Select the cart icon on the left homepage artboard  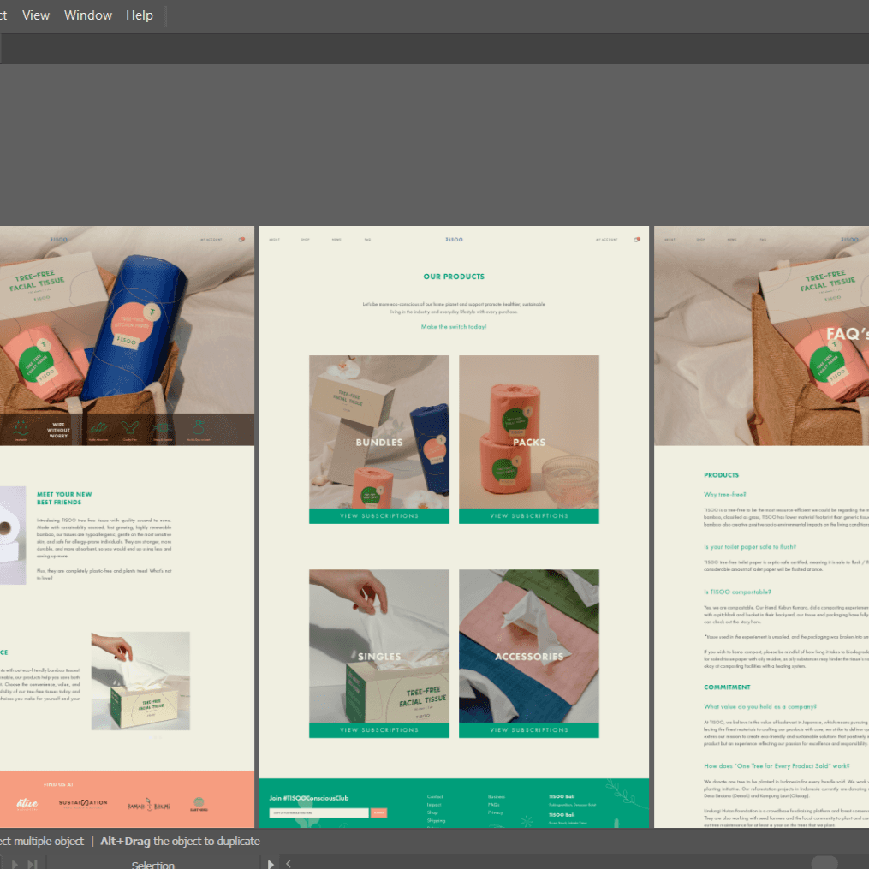pos(241,240)
